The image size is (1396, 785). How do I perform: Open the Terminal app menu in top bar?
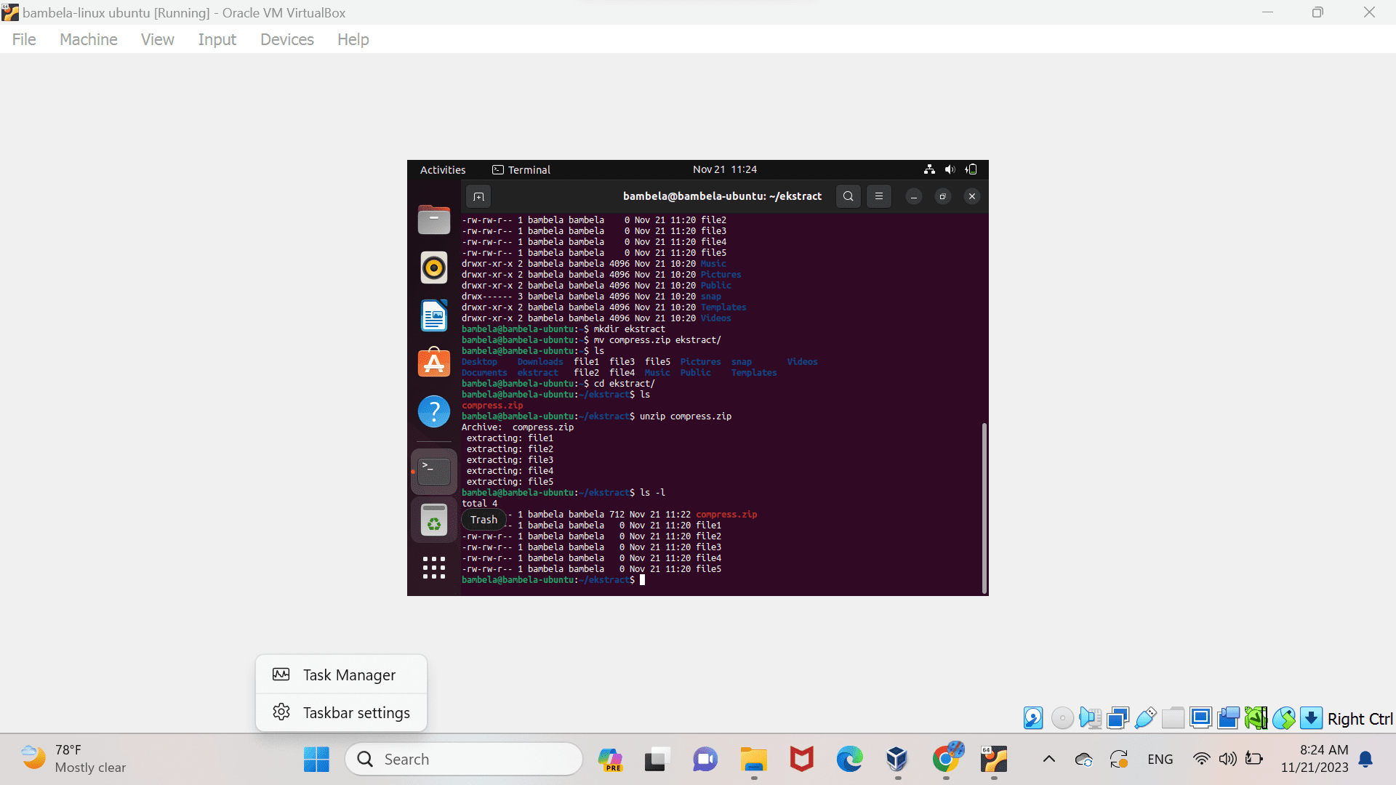pos(521,169)
